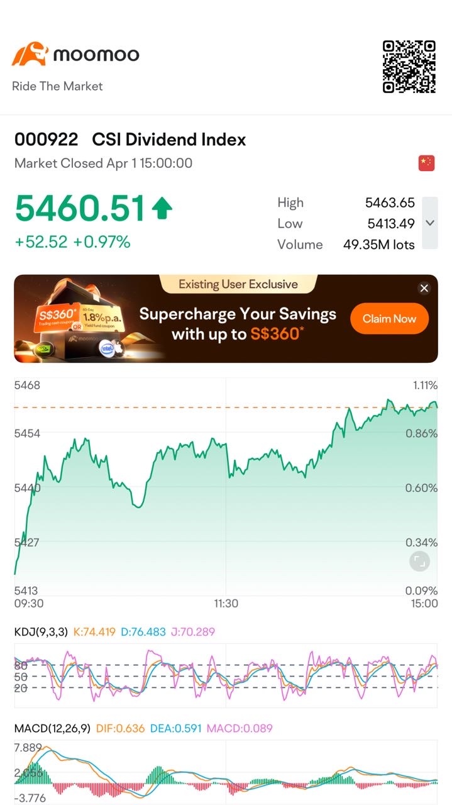This screenshot has width=452, height=805.
Task: Open fullscreen chart via expand icon
Action: point(419,561)
